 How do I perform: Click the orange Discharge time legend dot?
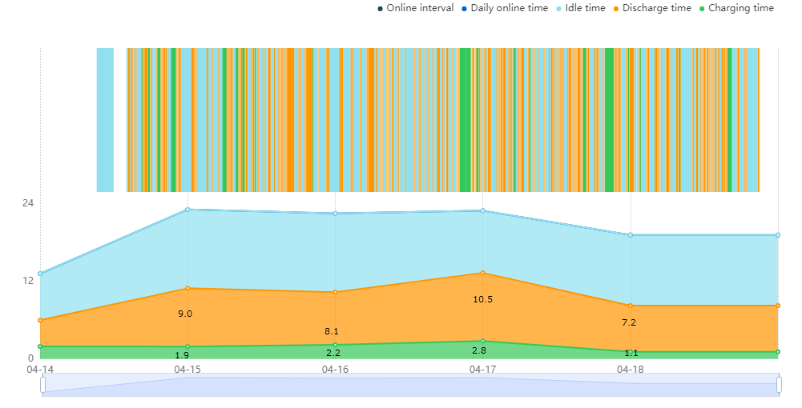(617, 9)
